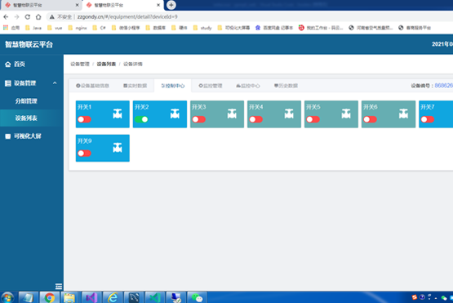Image resolution: width=453 pixels, height=303 pixels.
Task: Click the valve icon in 开关9 card
Action: [118, 148]
